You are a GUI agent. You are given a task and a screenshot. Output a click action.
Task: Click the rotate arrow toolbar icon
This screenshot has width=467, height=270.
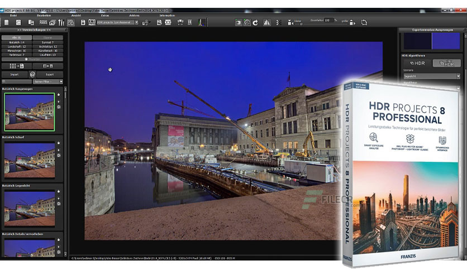pos(255,22)
